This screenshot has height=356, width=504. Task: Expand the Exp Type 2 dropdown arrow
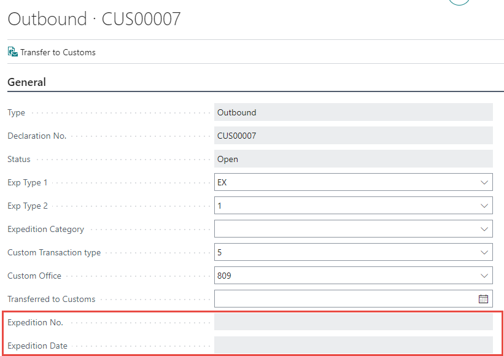coord(484,206)
